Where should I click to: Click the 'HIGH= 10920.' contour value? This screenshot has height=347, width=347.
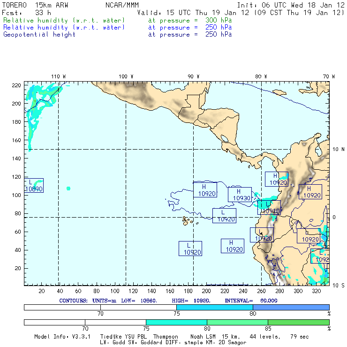pyautogui.click(x=191, y=301)
